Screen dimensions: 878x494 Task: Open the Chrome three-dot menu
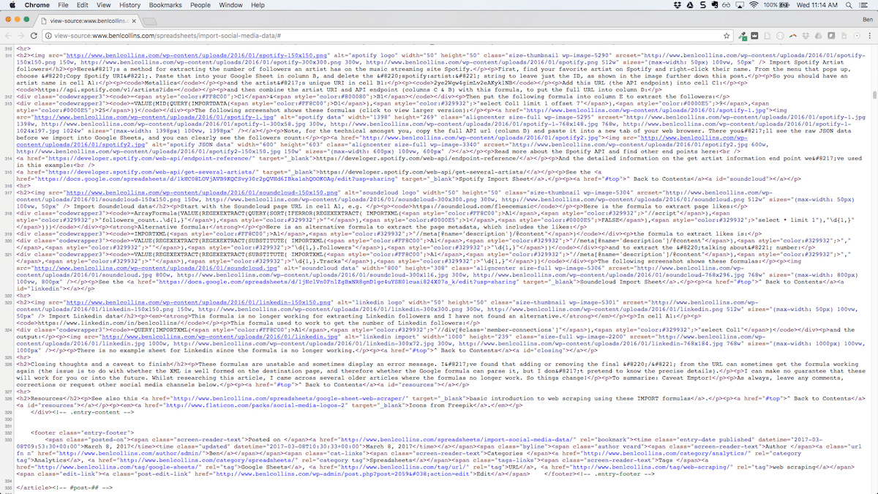(869, 35)
